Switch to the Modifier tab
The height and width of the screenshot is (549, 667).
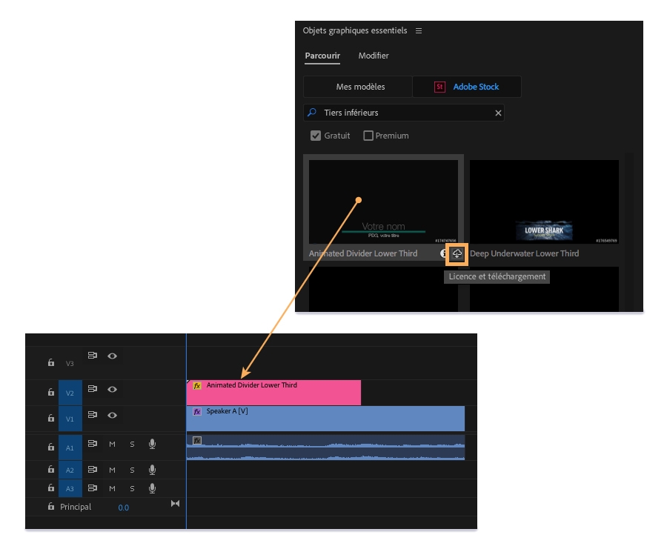coord(374,56)
